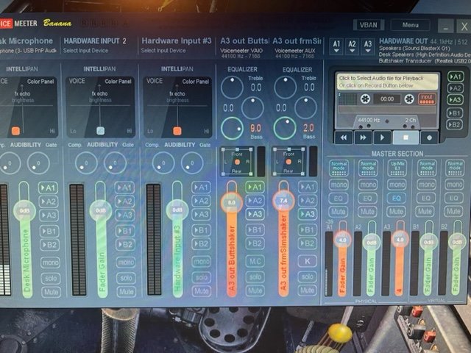Viewport: 471px width, 353px height.
Task: Click the Desk Microphone 0dB fader knob
Action: tap(24, 211)
